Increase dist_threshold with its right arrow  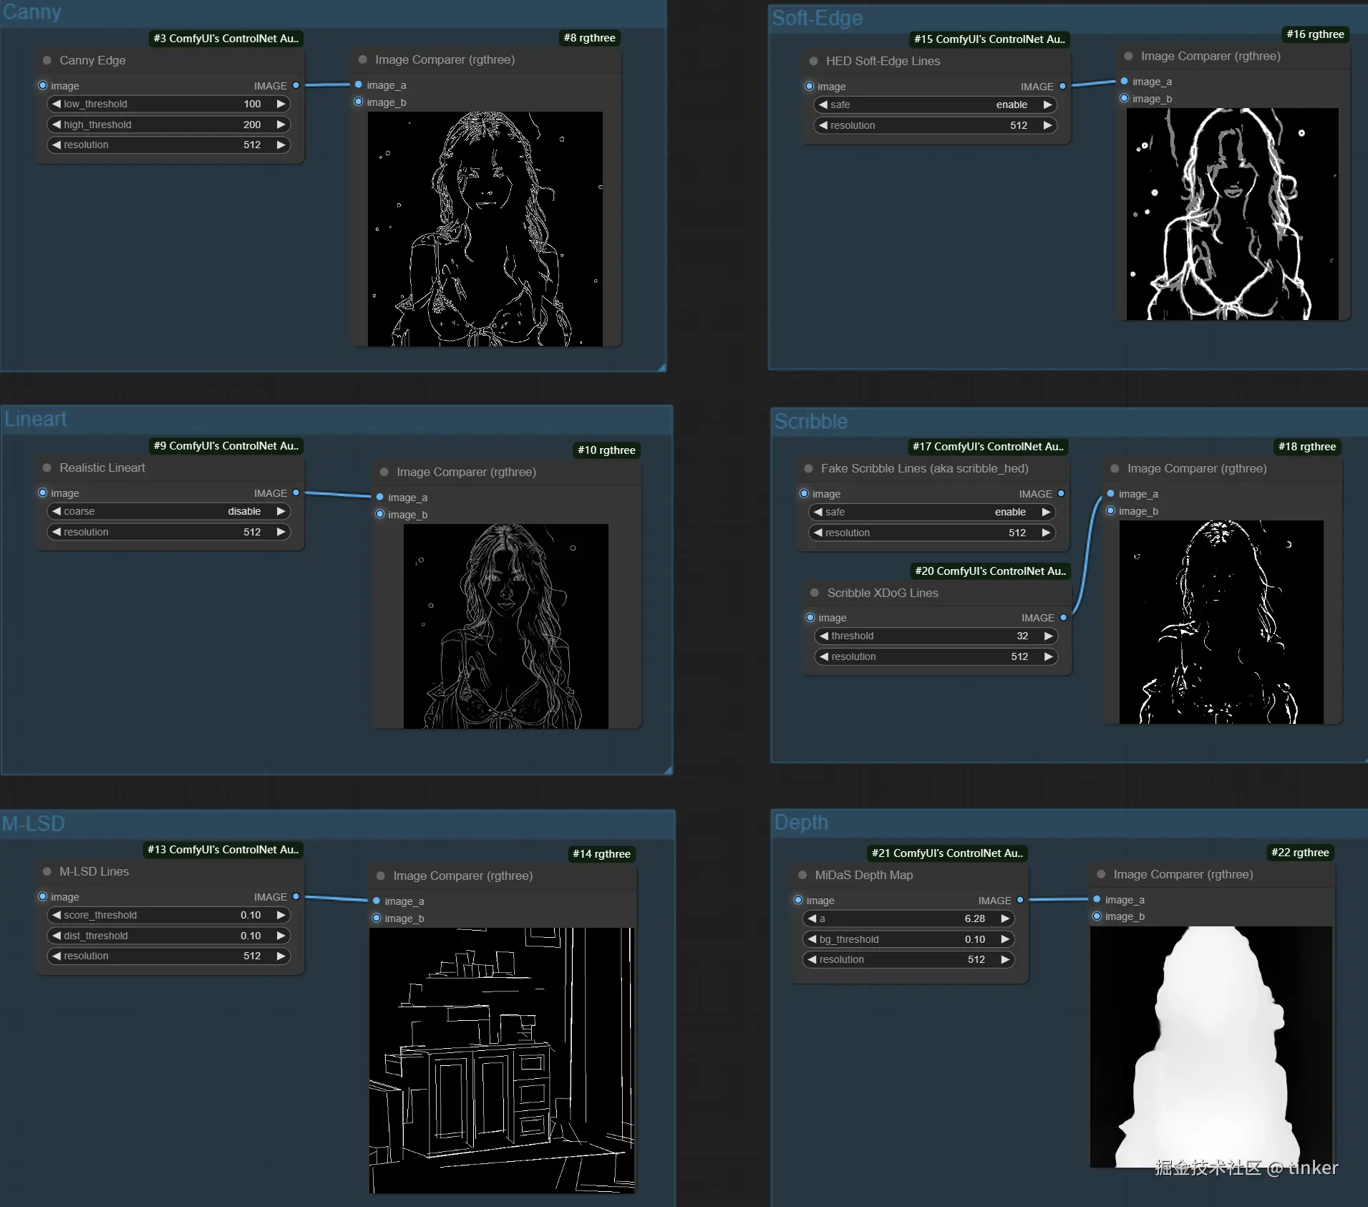(281, 936)
